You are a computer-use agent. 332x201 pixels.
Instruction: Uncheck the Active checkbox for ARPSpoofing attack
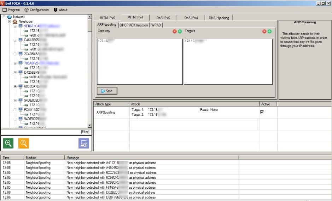262,112
